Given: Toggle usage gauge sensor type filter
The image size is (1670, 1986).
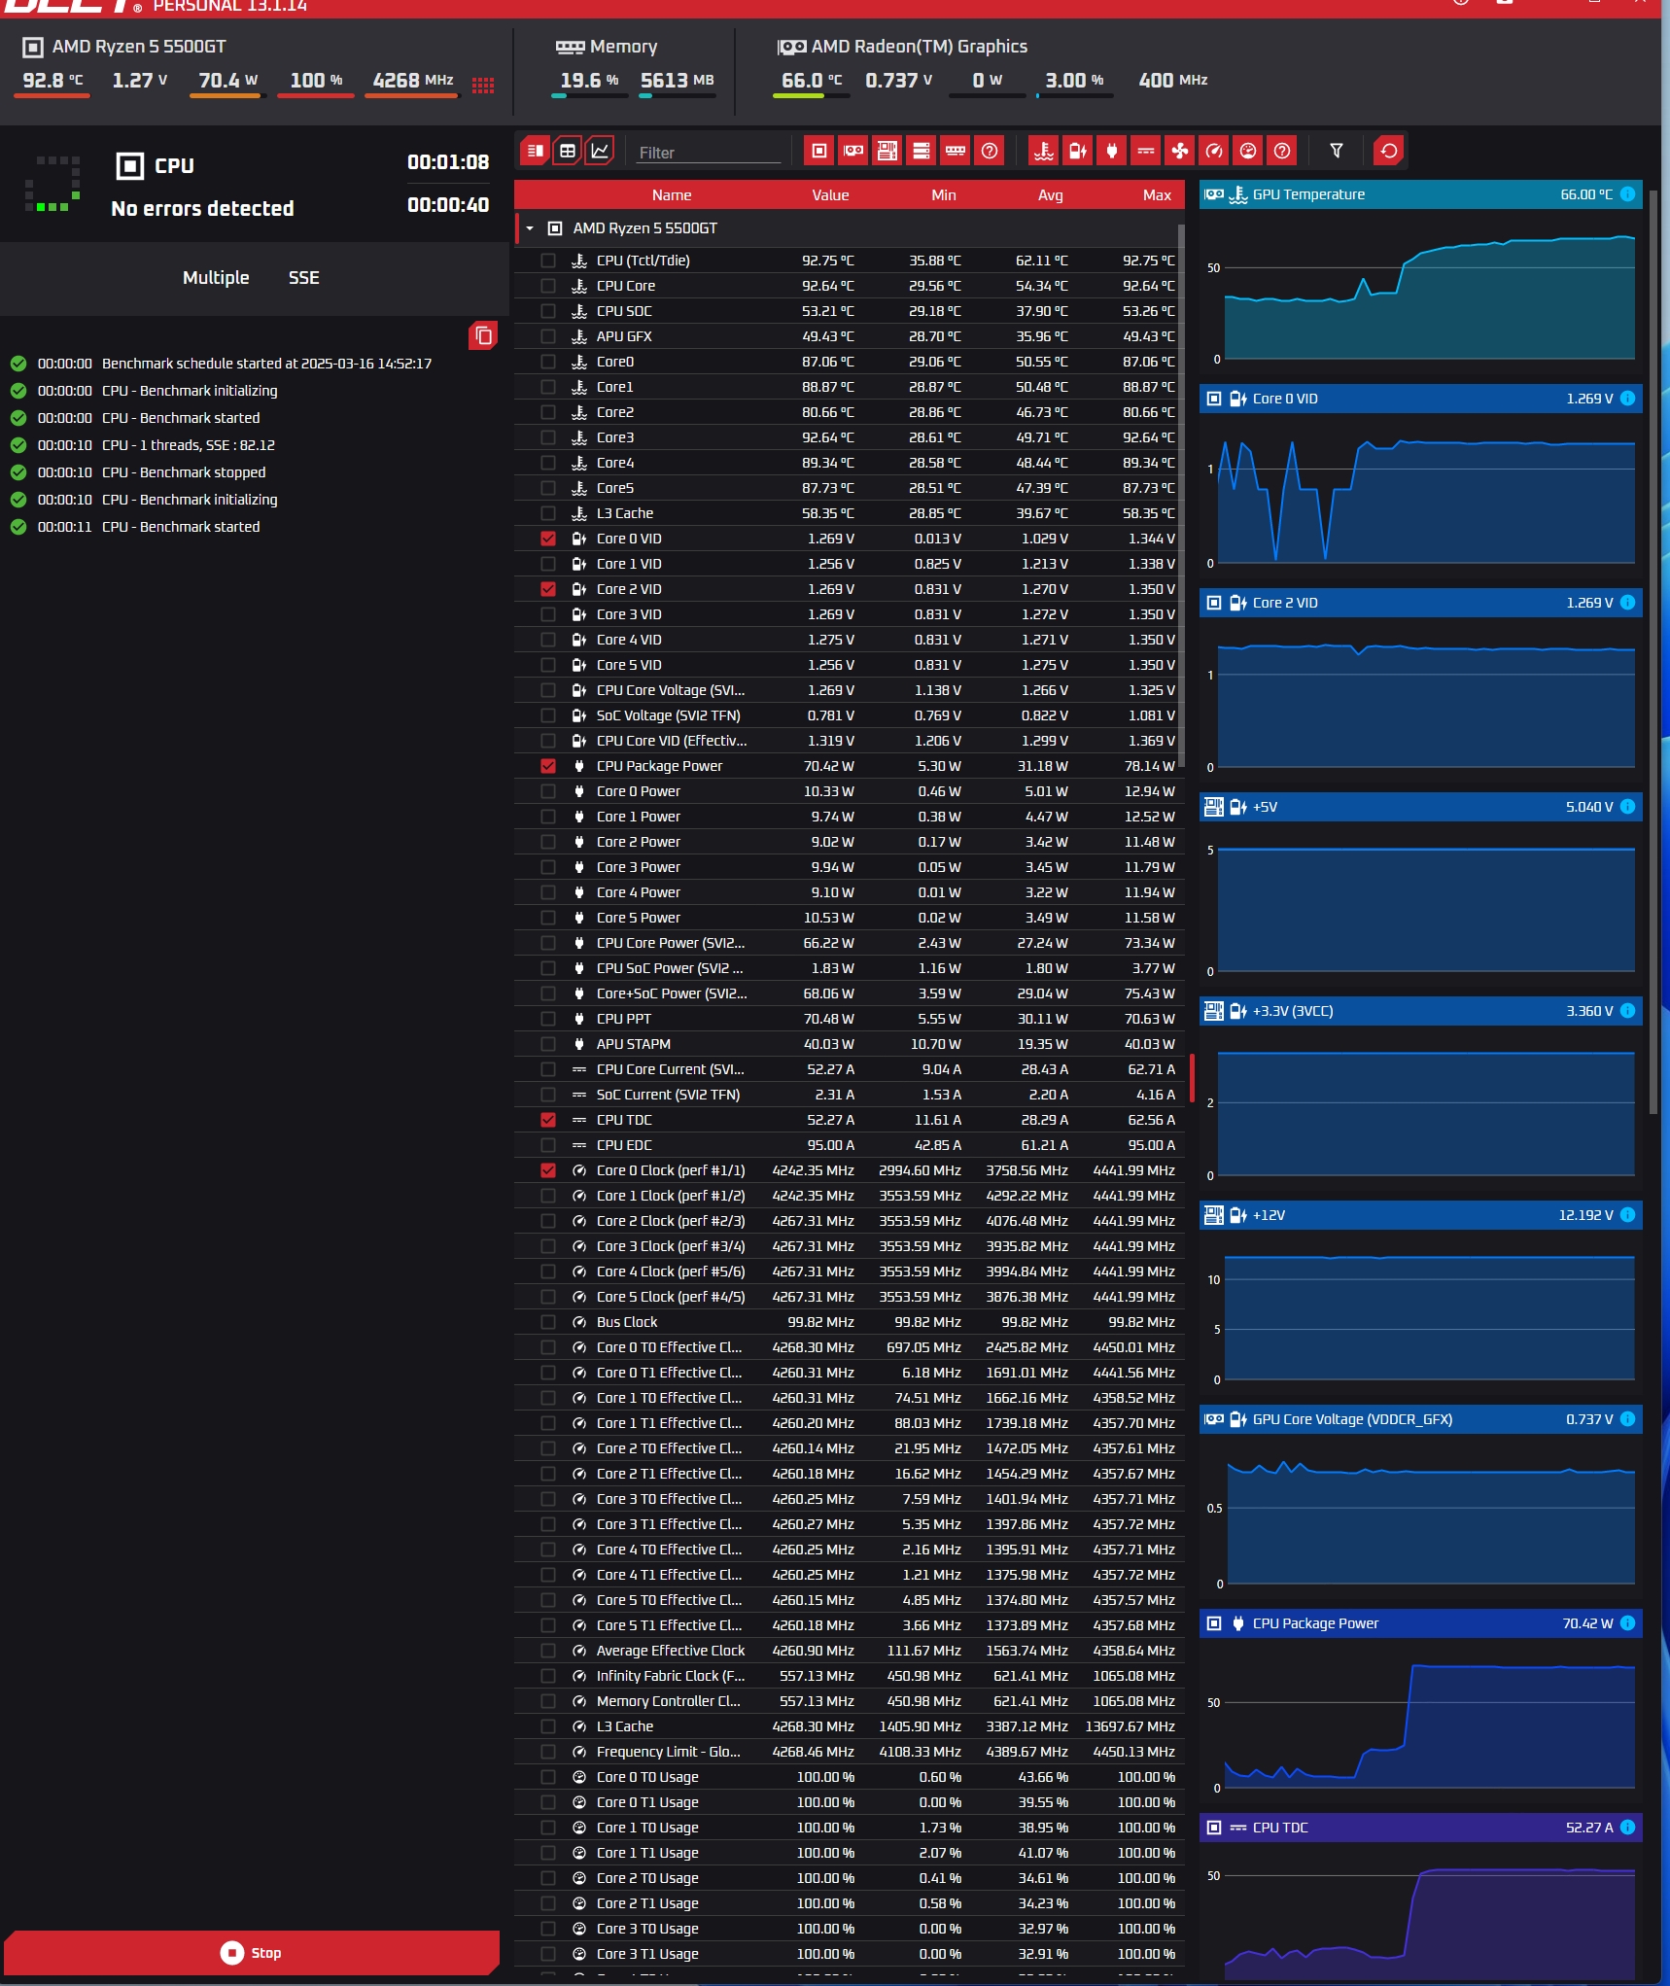Looking at the screenshot, I should [x=1248, y=151].
